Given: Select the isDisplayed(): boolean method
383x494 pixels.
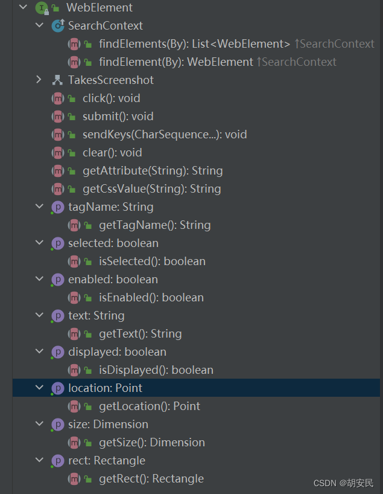Looking at the screenshot, I should pos(156,370).
